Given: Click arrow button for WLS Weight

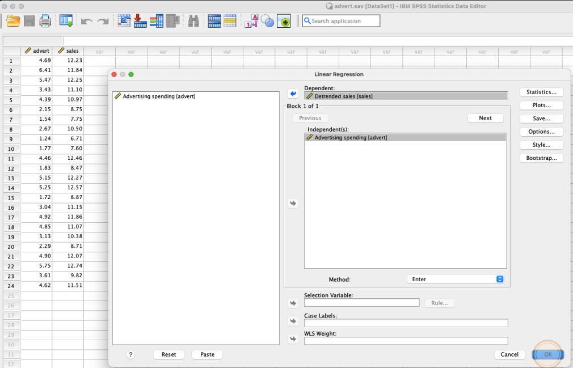Looking at the screenshot, I should [x=293, y=339].
